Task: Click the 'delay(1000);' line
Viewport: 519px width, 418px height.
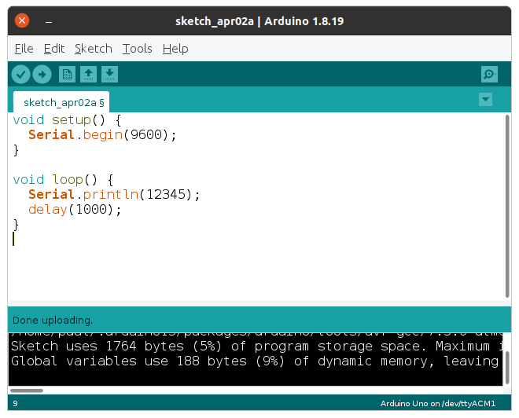Action: [75, 209]
